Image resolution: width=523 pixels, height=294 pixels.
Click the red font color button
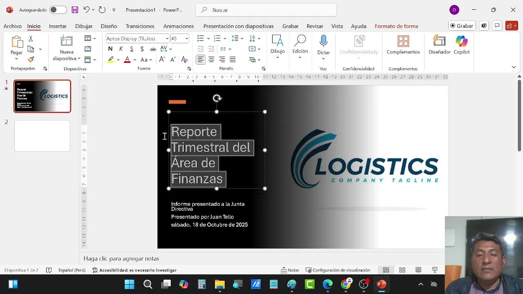127,60
